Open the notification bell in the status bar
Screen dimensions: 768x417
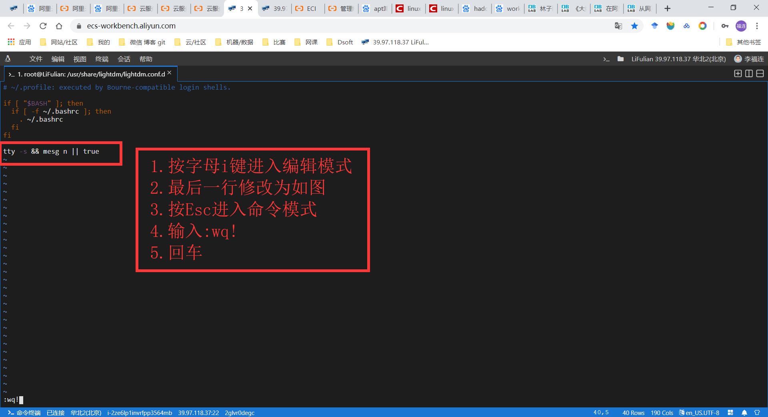click(744, 413)
